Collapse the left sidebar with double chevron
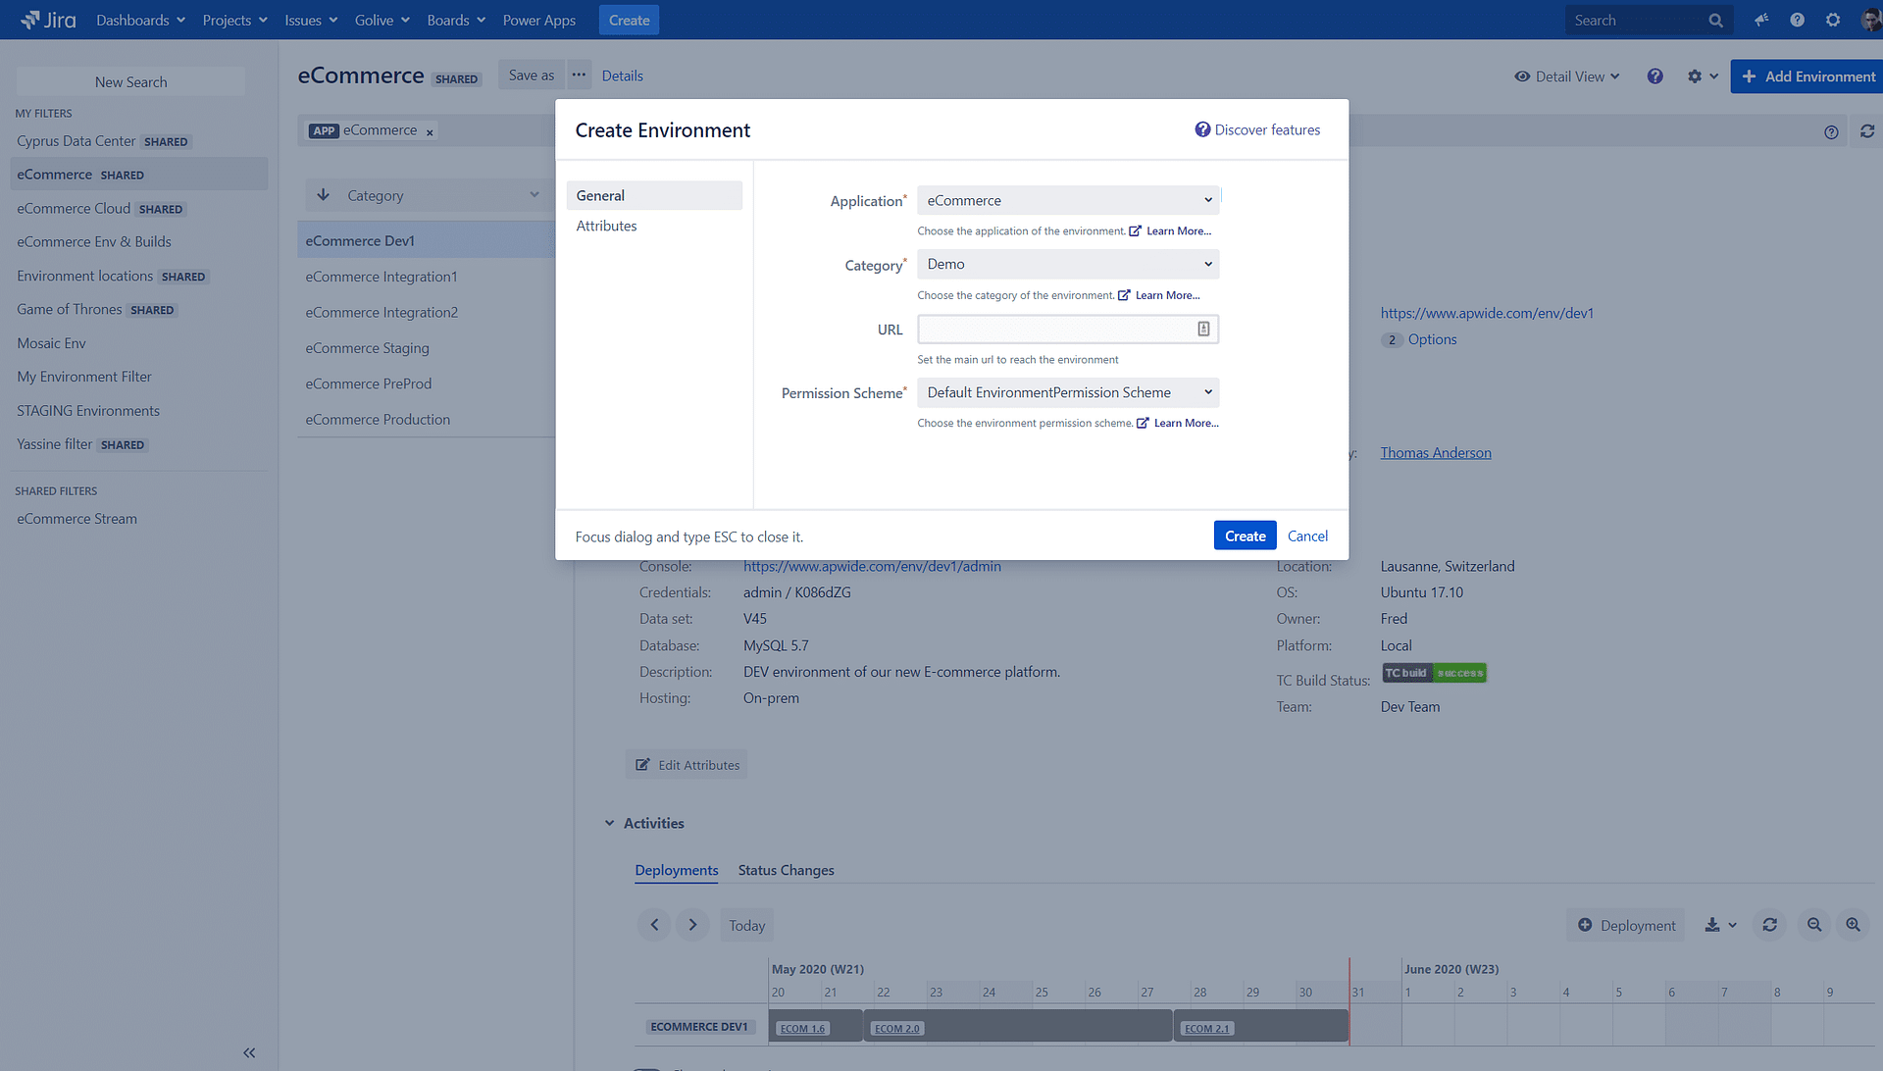 point(248,1052)
